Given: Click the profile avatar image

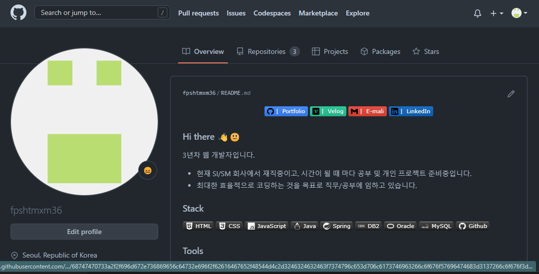Looking at the screenshot, I should [x=84, y=122].
